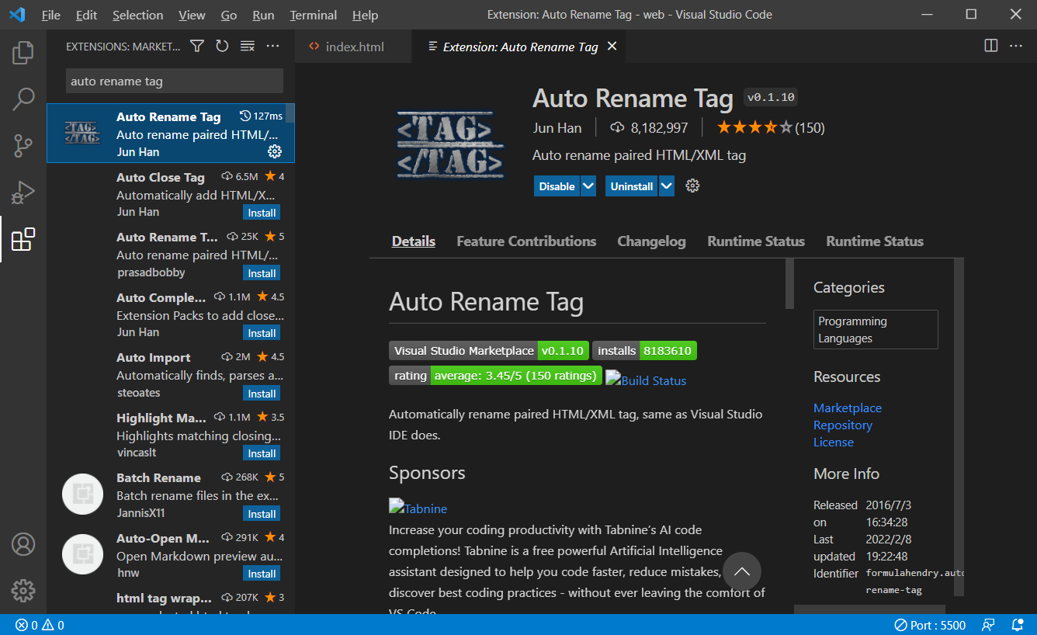Screen dimensions: 1037x635
Task: Expand the Uninstall button dropdown arrow
Action: (667, 186)
